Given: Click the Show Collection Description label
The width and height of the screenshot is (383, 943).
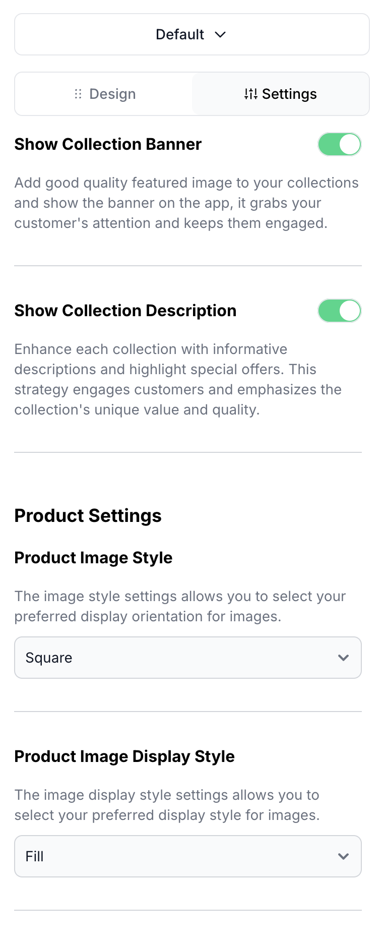Looking at the screenshot, I should click(x=125, y=311).
